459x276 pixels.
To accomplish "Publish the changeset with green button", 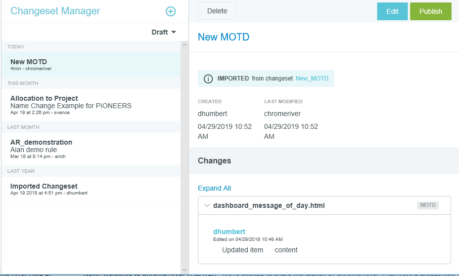I will (430, 11).
